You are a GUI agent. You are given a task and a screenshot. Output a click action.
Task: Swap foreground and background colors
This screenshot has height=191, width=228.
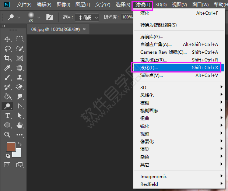click(x=20, y=144)
